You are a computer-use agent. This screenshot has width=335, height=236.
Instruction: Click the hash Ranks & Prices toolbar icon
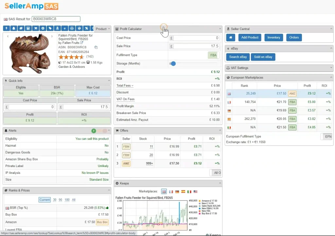point(21,28)
